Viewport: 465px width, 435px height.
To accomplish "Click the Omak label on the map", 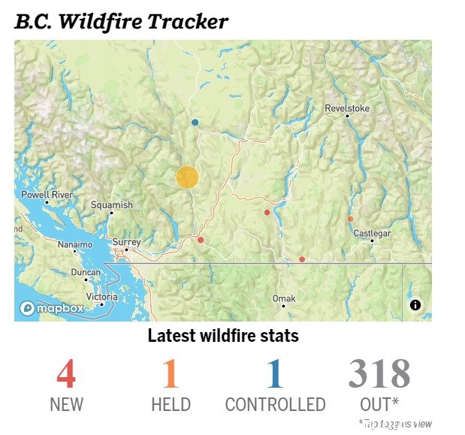I will [x=284, y=298].
